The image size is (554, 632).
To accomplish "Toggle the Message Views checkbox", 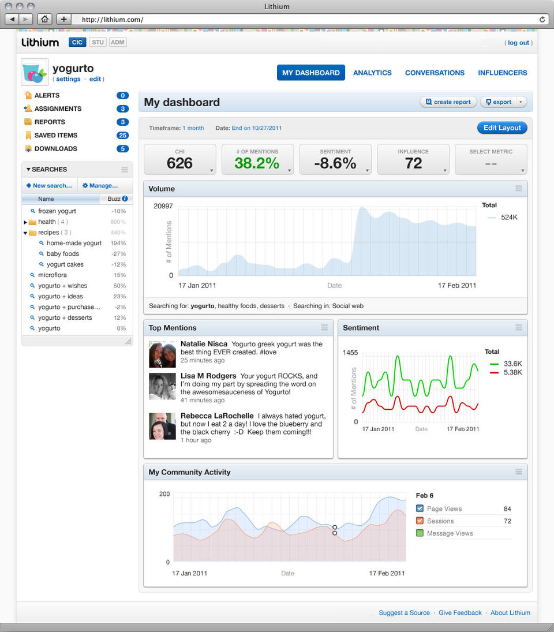I will pyautogui.click(x=420, y=533).
